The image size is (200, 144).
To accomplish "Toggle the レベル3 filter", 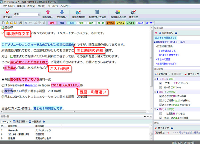I will [x=130, y=23].
